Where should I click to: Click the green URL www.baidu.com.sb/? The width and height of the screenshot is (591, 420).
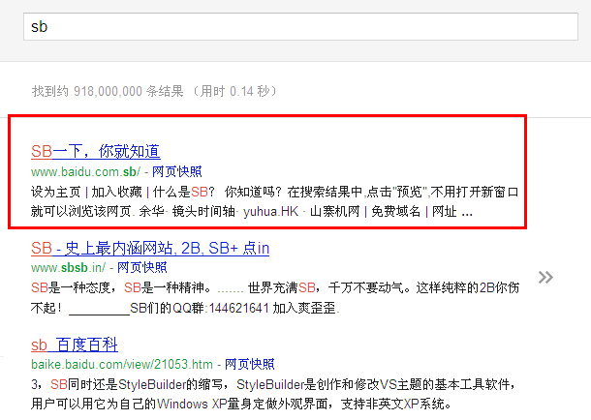pyautogui.click(x=85, y=172)
